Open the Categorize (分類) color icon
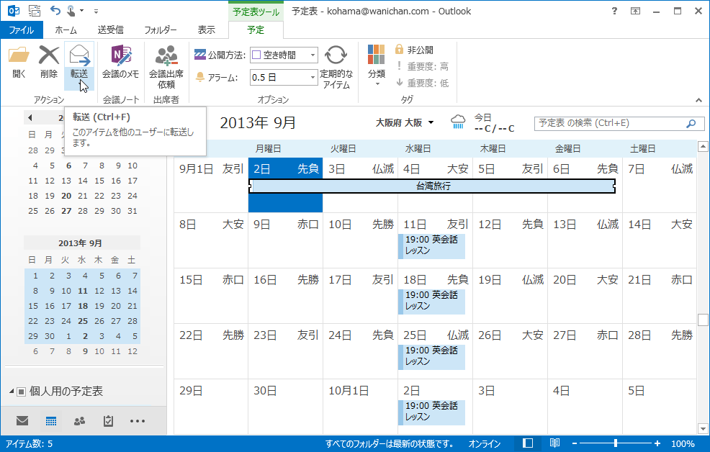This screenshot has width=710, height=452. click(377, 55)
